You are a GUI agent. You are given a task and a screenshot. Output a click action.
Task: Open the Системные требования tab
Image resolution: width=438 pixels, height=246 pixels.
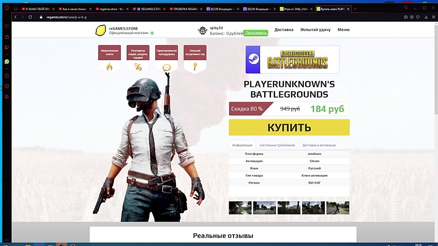pos(277,145)
